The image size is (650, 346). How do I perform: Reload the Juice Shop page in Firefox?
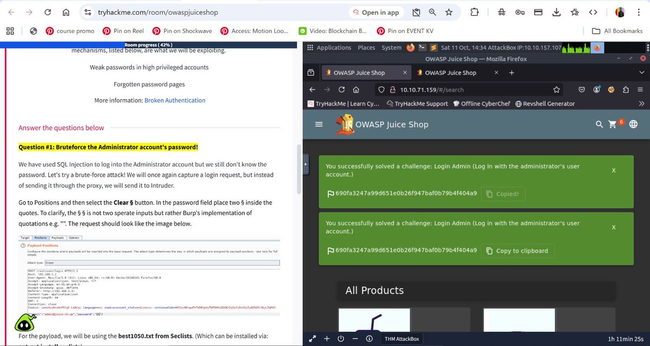pos(341,89)
